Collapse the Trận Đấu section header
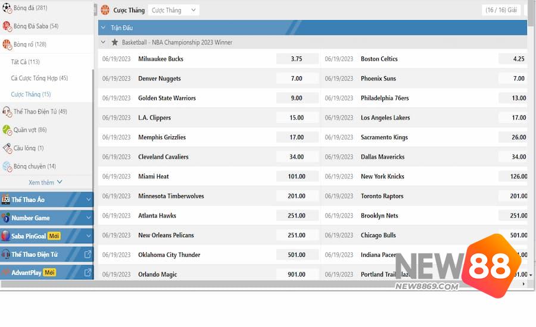The width and height of the screenshot is (536, 327). coord(103,28)
